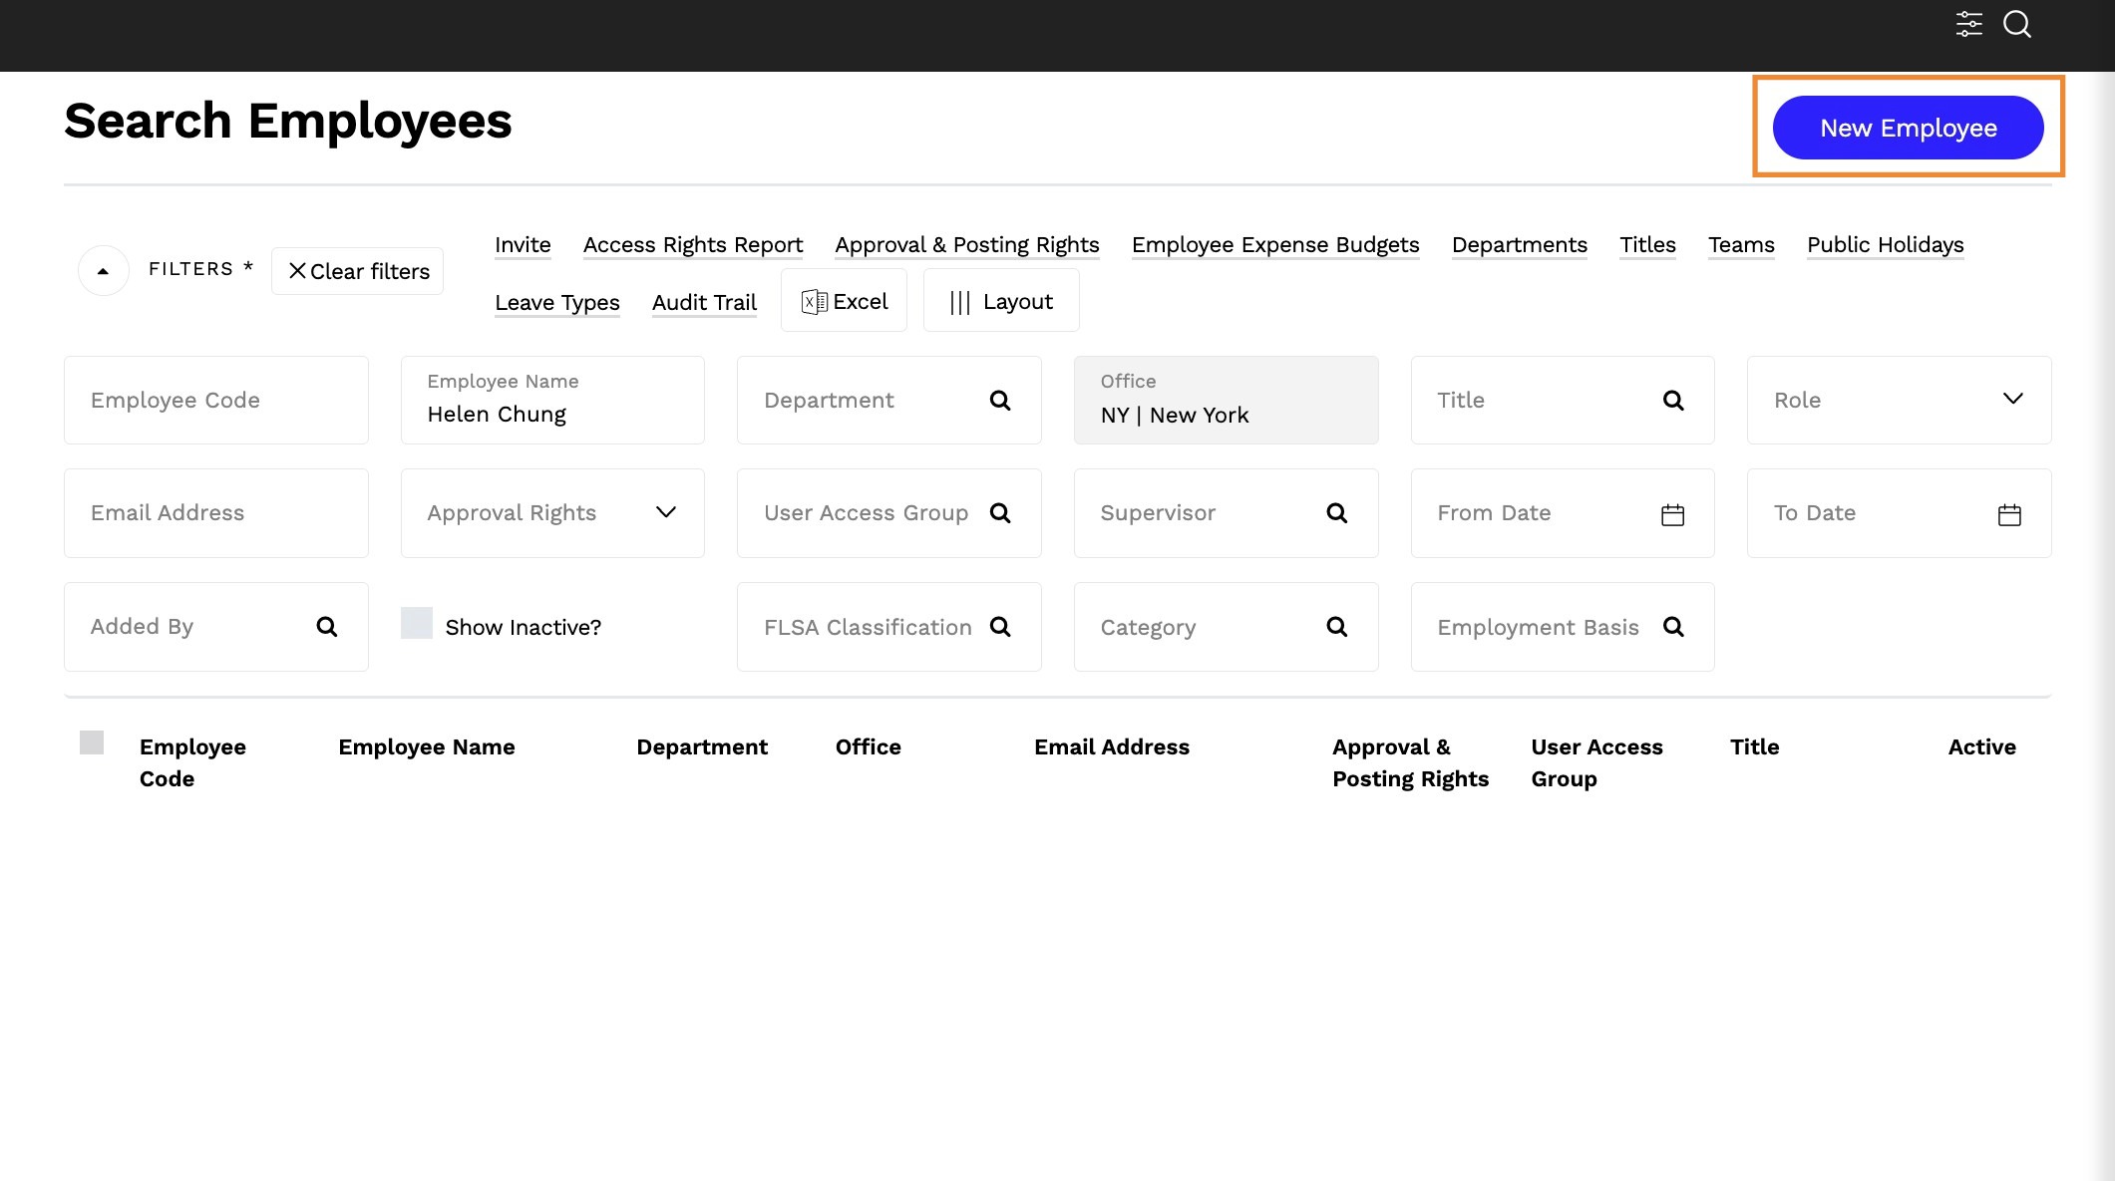The width and height of the screenshot is (2115, 1181).
Task: Sort by Active column header
Action: 1981,747
